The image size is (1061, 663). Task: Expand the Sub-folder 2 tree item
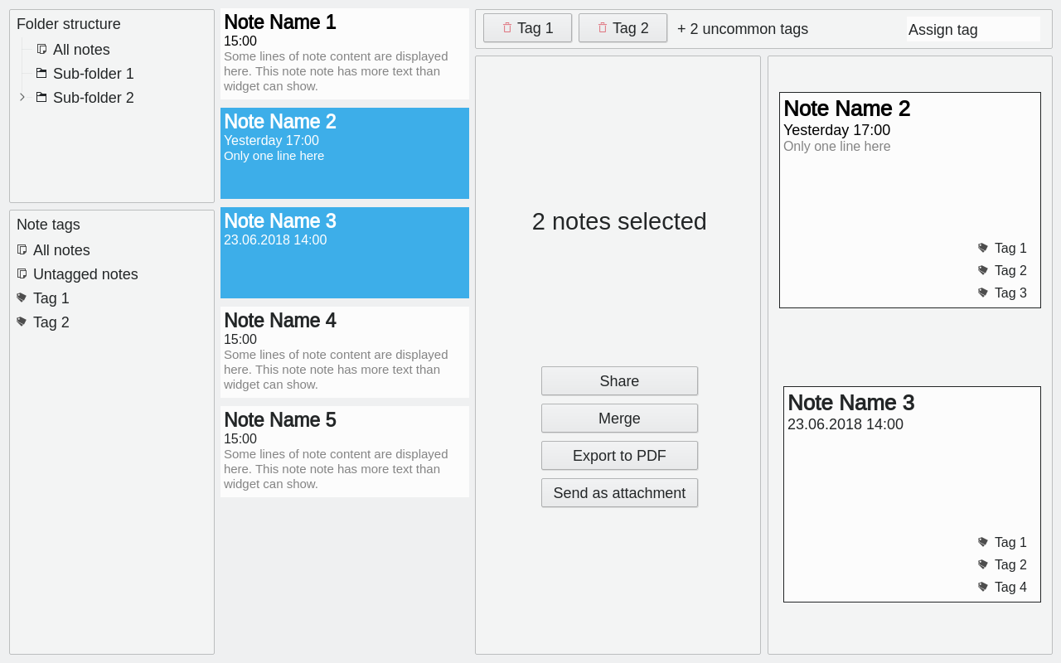point(22,96)
